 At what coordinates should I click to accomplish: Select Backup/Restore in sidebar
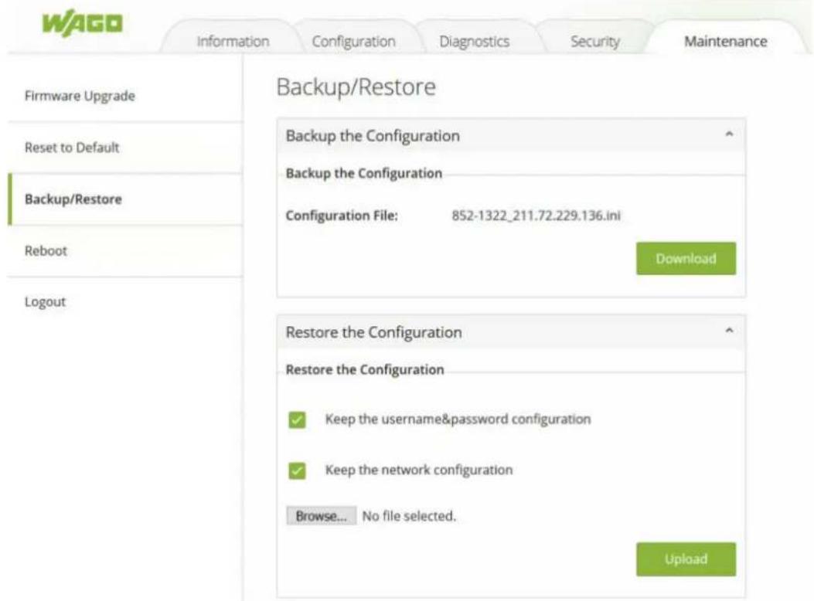[124, 199]
